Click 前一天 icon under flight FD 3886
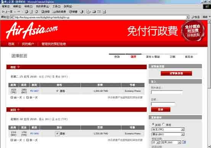This screenshot has height=148, width=211. point(12,140)
